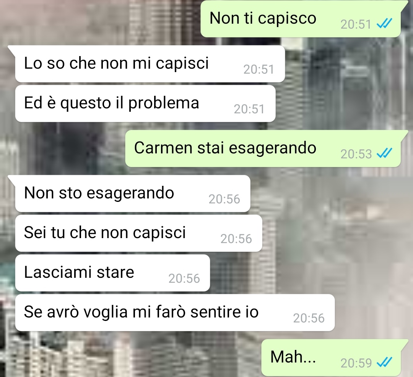The width and height of the screenshot is (413, 377).
Task: Click the chat wallpaper beside 'Lasciami stare'
Action: pyautogui.click(x=311, y=273)
